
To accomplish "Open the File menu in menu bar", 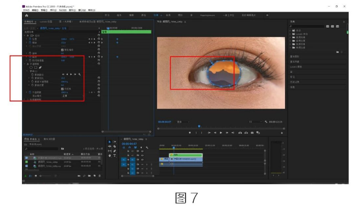I will 25,10.
